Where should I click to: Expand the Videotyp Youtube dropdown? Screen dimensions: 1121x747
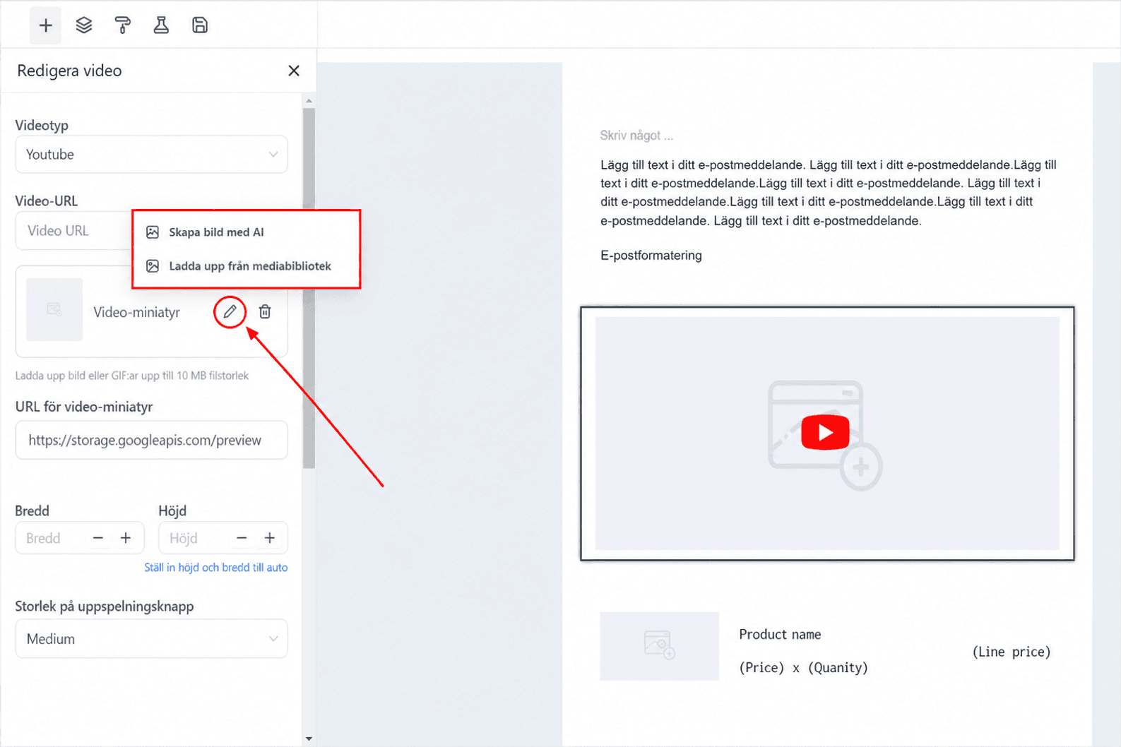(x=151, y=155)
